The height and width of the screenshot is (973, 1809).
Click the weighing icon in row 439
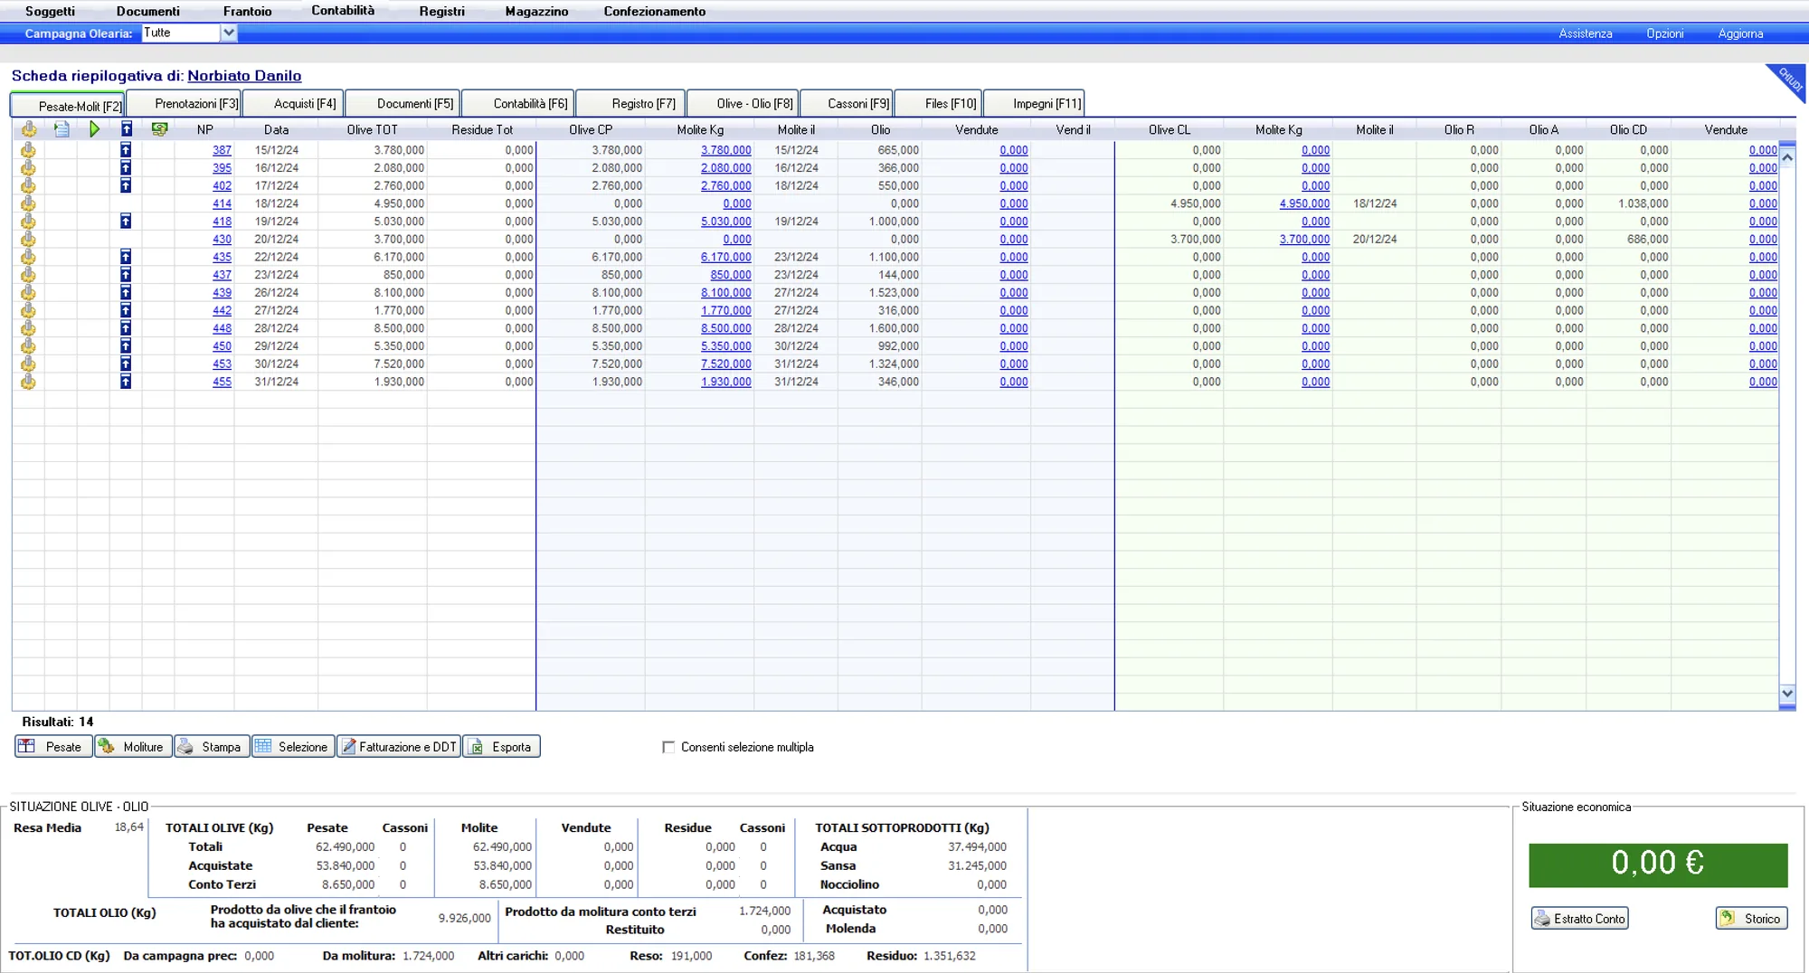(x=28, y=293)
